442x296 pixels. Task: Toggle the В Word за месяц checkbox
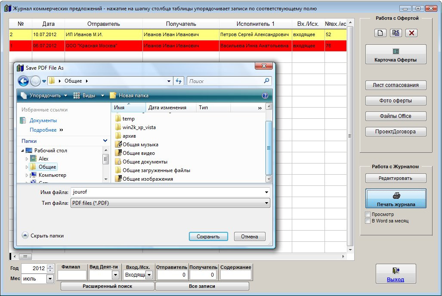368,221
